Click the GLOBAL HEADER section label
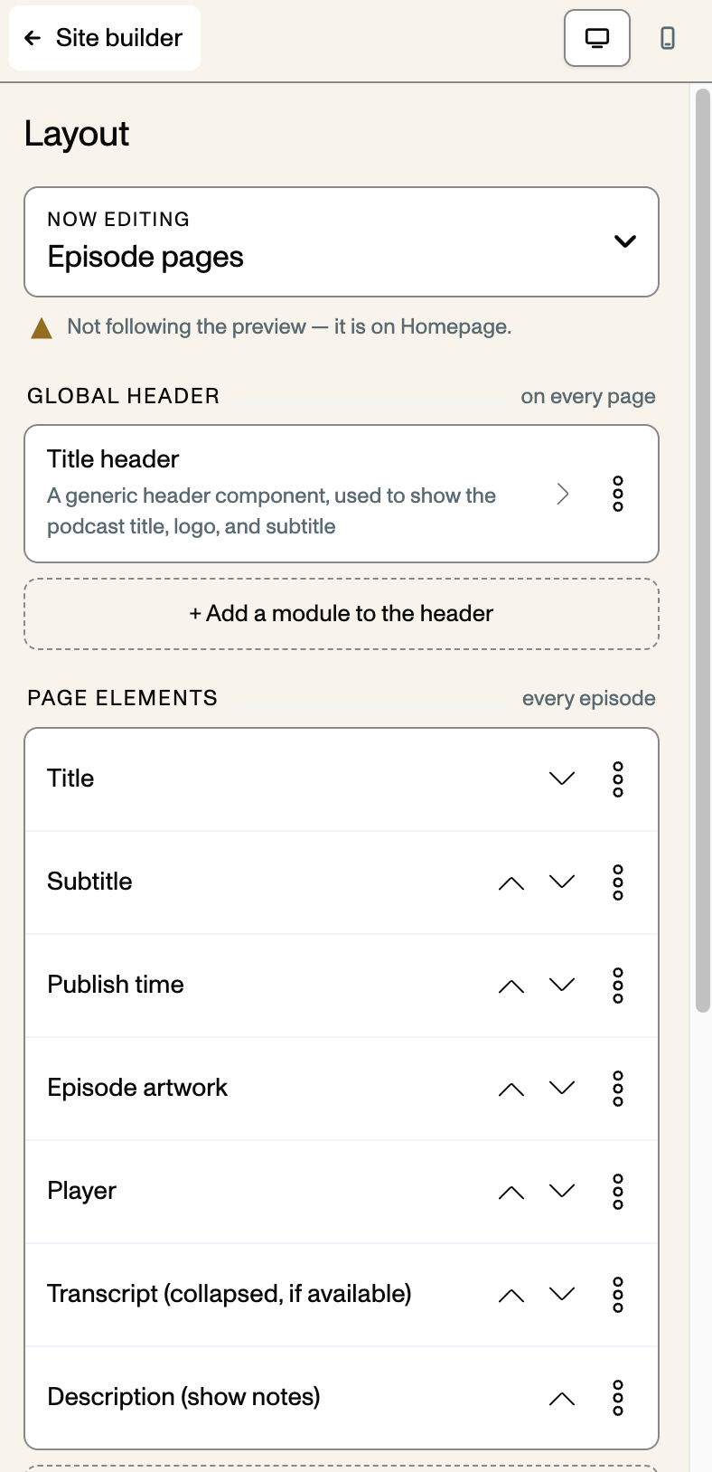The width and height of the screenshot is (712, 1472). pos(123,396)
